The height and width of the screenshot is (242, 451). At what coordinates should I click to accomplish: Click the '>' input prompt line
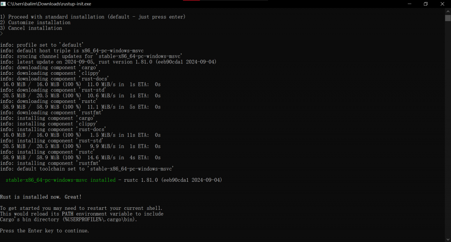coord(2,33)
